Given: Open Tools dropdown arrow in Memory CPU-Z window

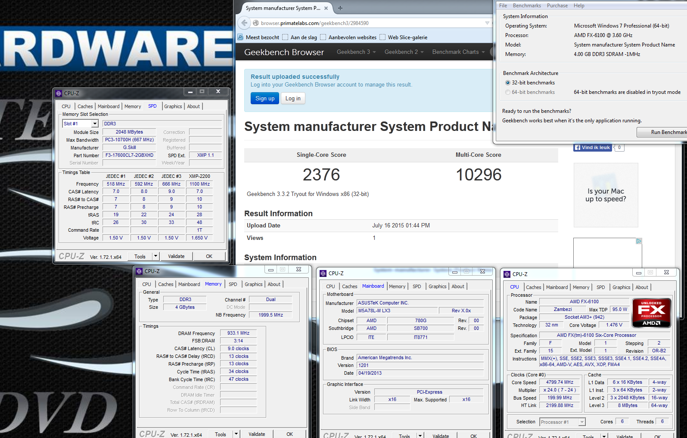Looking at the screenshot, I should click(236, 434).
